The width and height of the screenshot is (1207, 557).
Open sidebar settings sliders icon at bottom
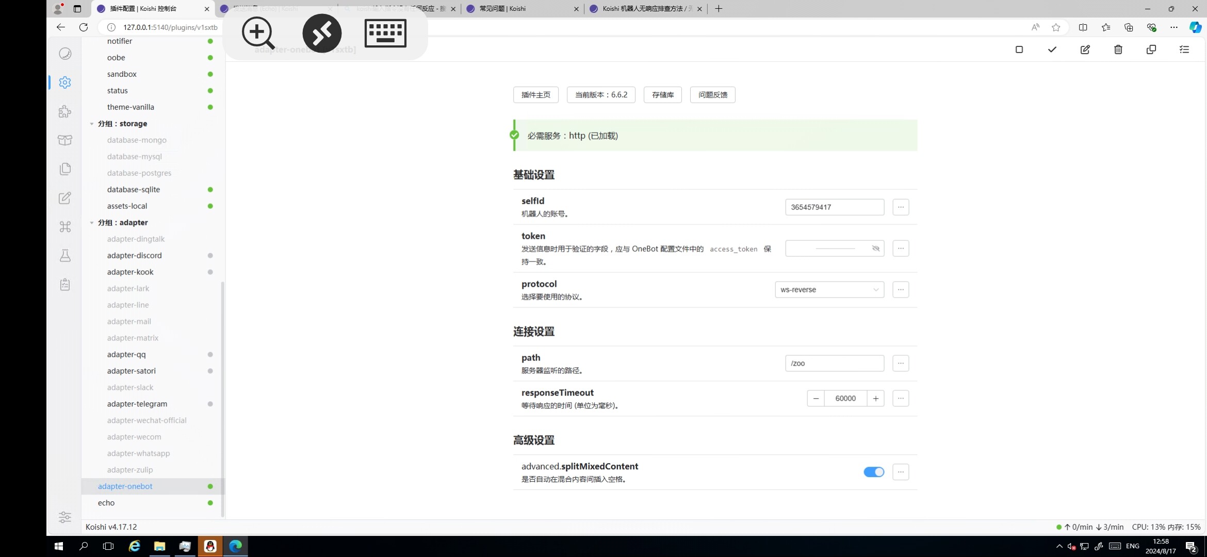(65, 517)
